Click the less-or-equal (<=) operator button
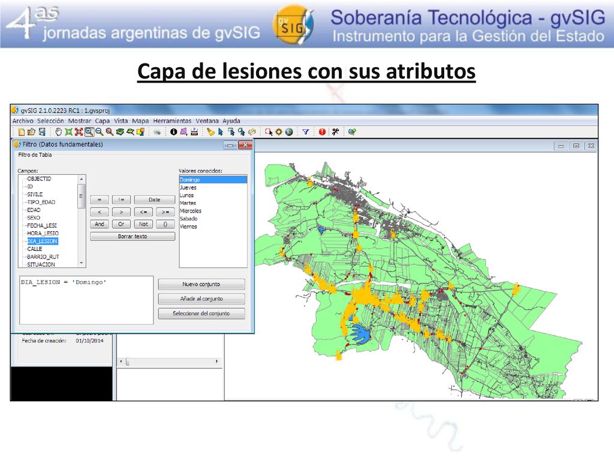 coord(143,212)
